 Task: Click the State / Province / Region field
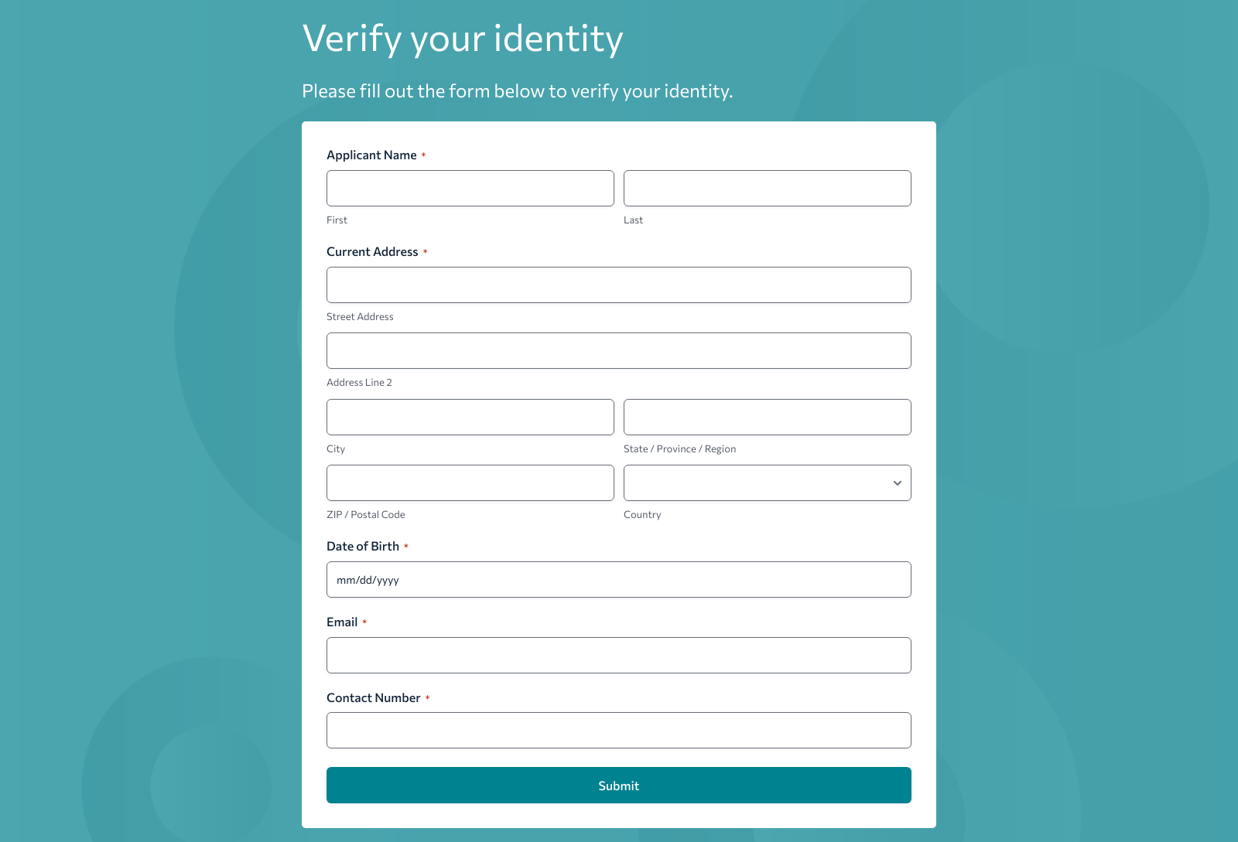(767, 417)
